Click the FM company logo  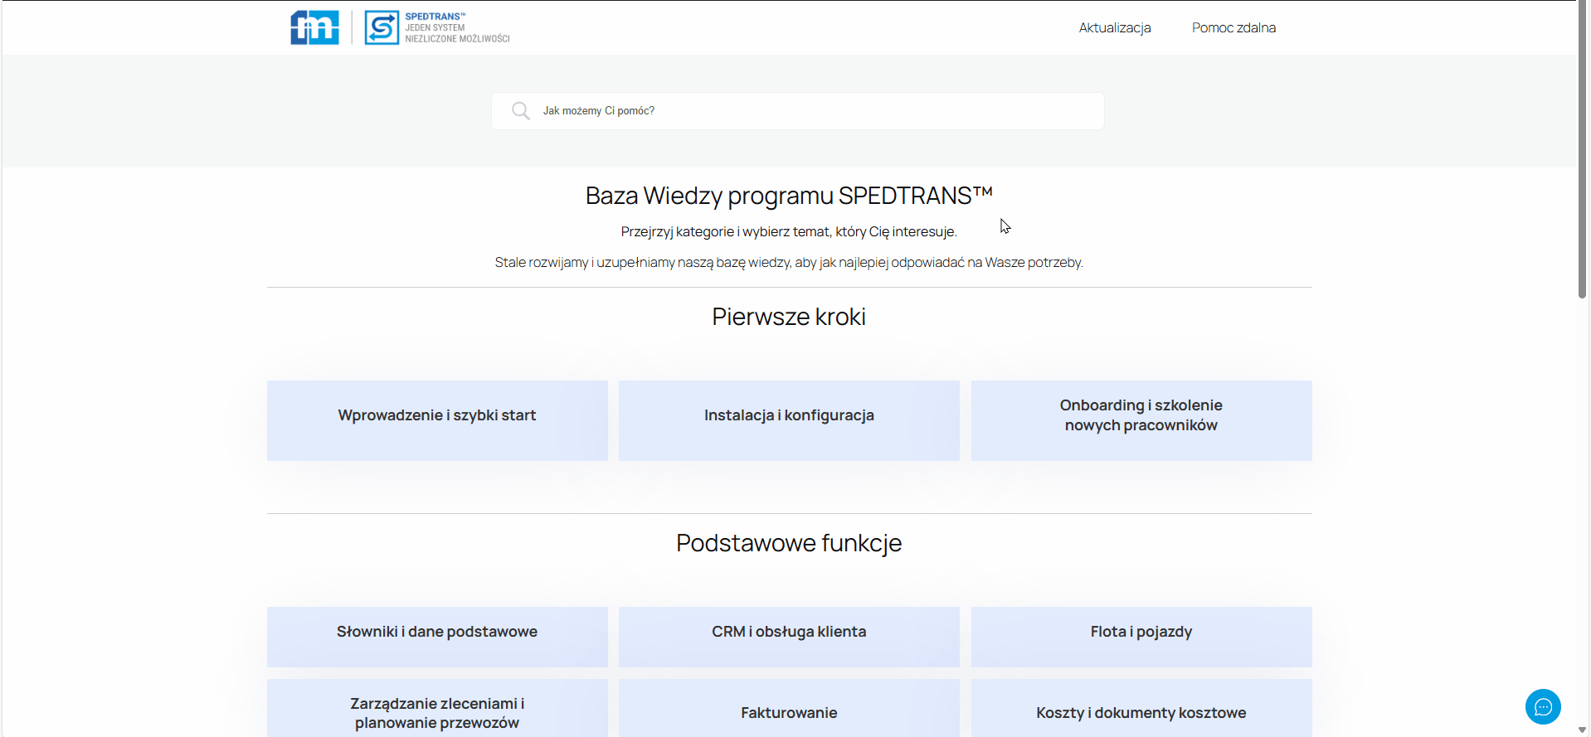point(314,27)
